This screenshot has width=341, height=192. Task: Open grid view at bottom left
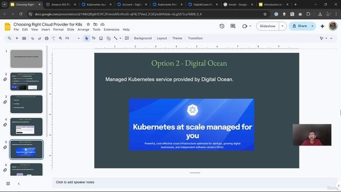(x=8, y=183)
